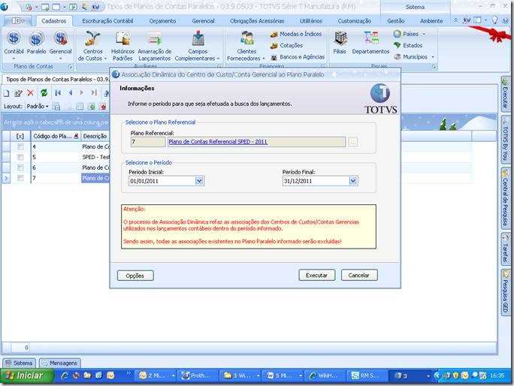Image resolution: width=514 pixels, height=386 pixels.
Task: Click the [x] select-all column header
Action: pyautogui.click(x=20, y=136)
